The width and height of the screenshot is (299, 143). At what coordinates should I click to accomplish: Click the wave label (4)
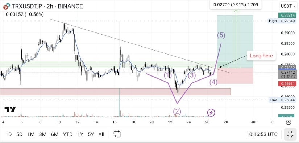pos(213,82)
